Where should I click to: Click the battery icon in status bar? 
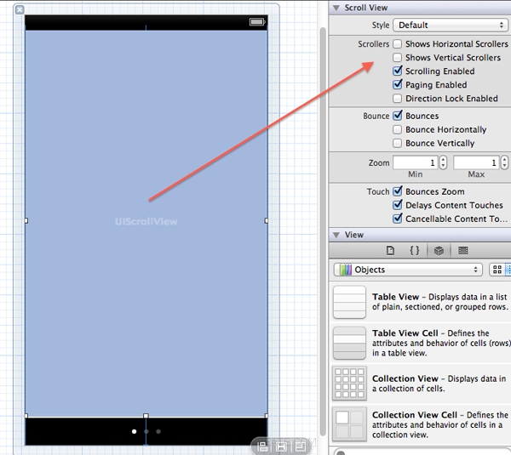(x=257, y=22)
